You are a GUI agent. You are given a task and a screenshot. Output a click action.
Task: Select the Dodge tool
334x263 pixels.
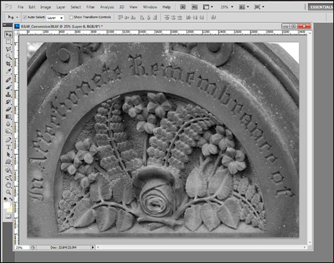point(9,131)
